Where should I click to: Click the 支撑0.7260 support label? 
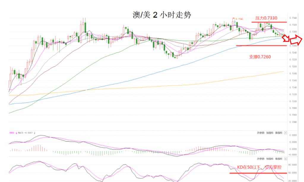point(260,57)
